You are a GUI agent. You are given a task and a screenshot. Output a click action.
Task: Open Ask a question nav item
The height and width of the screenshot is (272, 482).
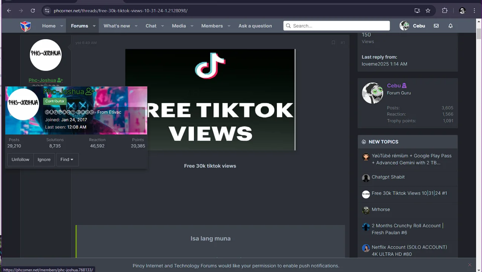coord(255,26)
